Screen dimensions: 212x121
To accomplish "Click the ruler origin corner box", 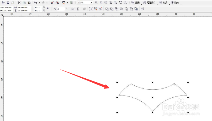I will [2, 15].
